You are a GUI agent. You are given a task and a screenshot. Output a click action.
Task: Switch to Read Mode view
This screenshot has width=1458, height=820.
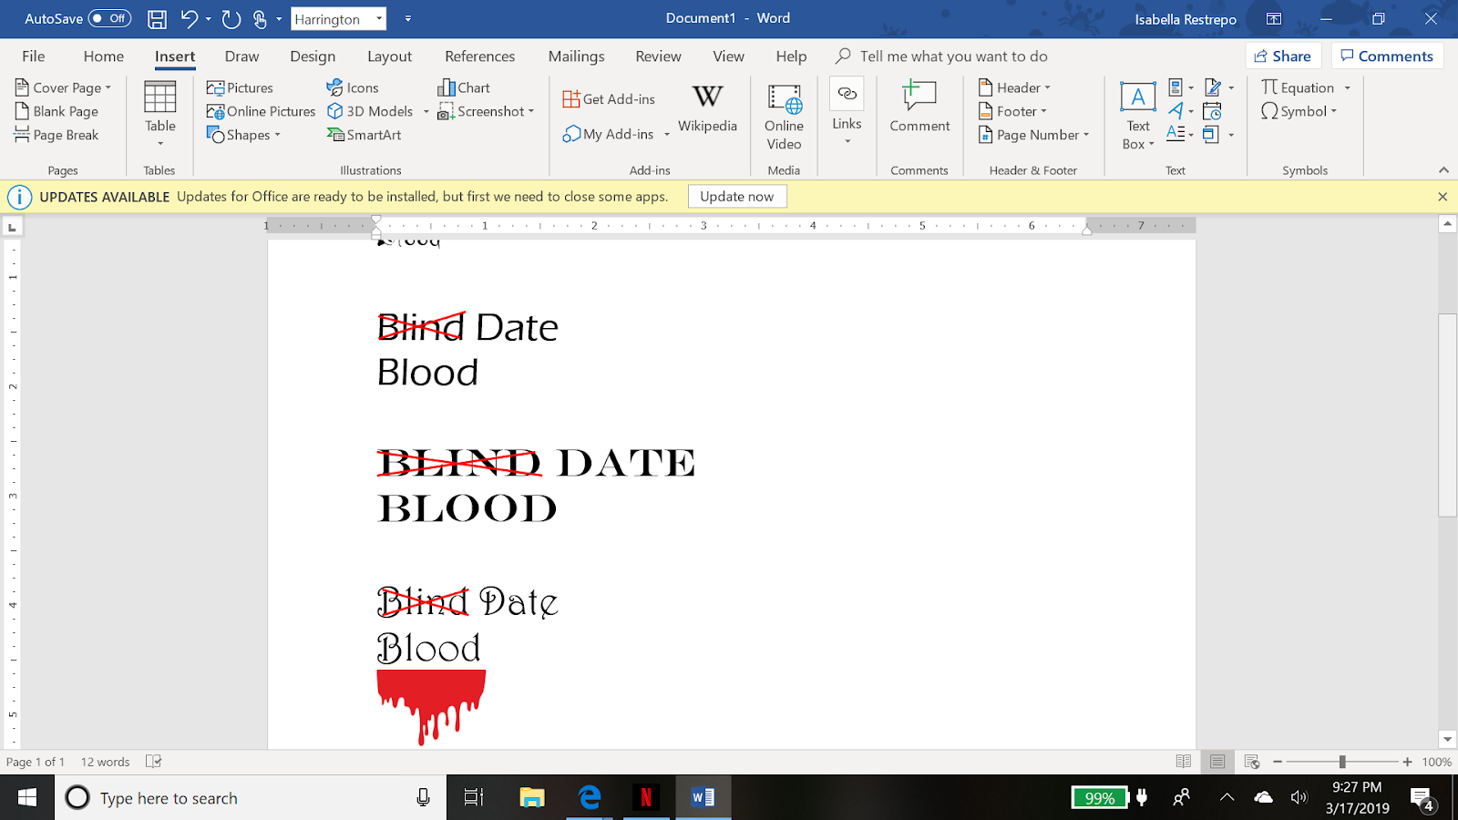point(1183,762)
